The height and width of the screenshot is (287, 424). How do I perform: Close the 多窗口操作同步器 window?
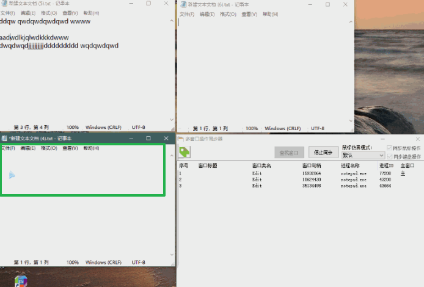click(x=418, y=139)
